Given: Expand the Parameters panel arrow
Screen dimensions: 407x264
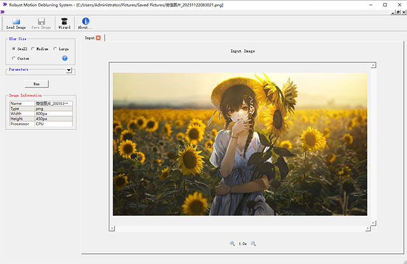Looking at the screenshot, I should click(68, 71).
